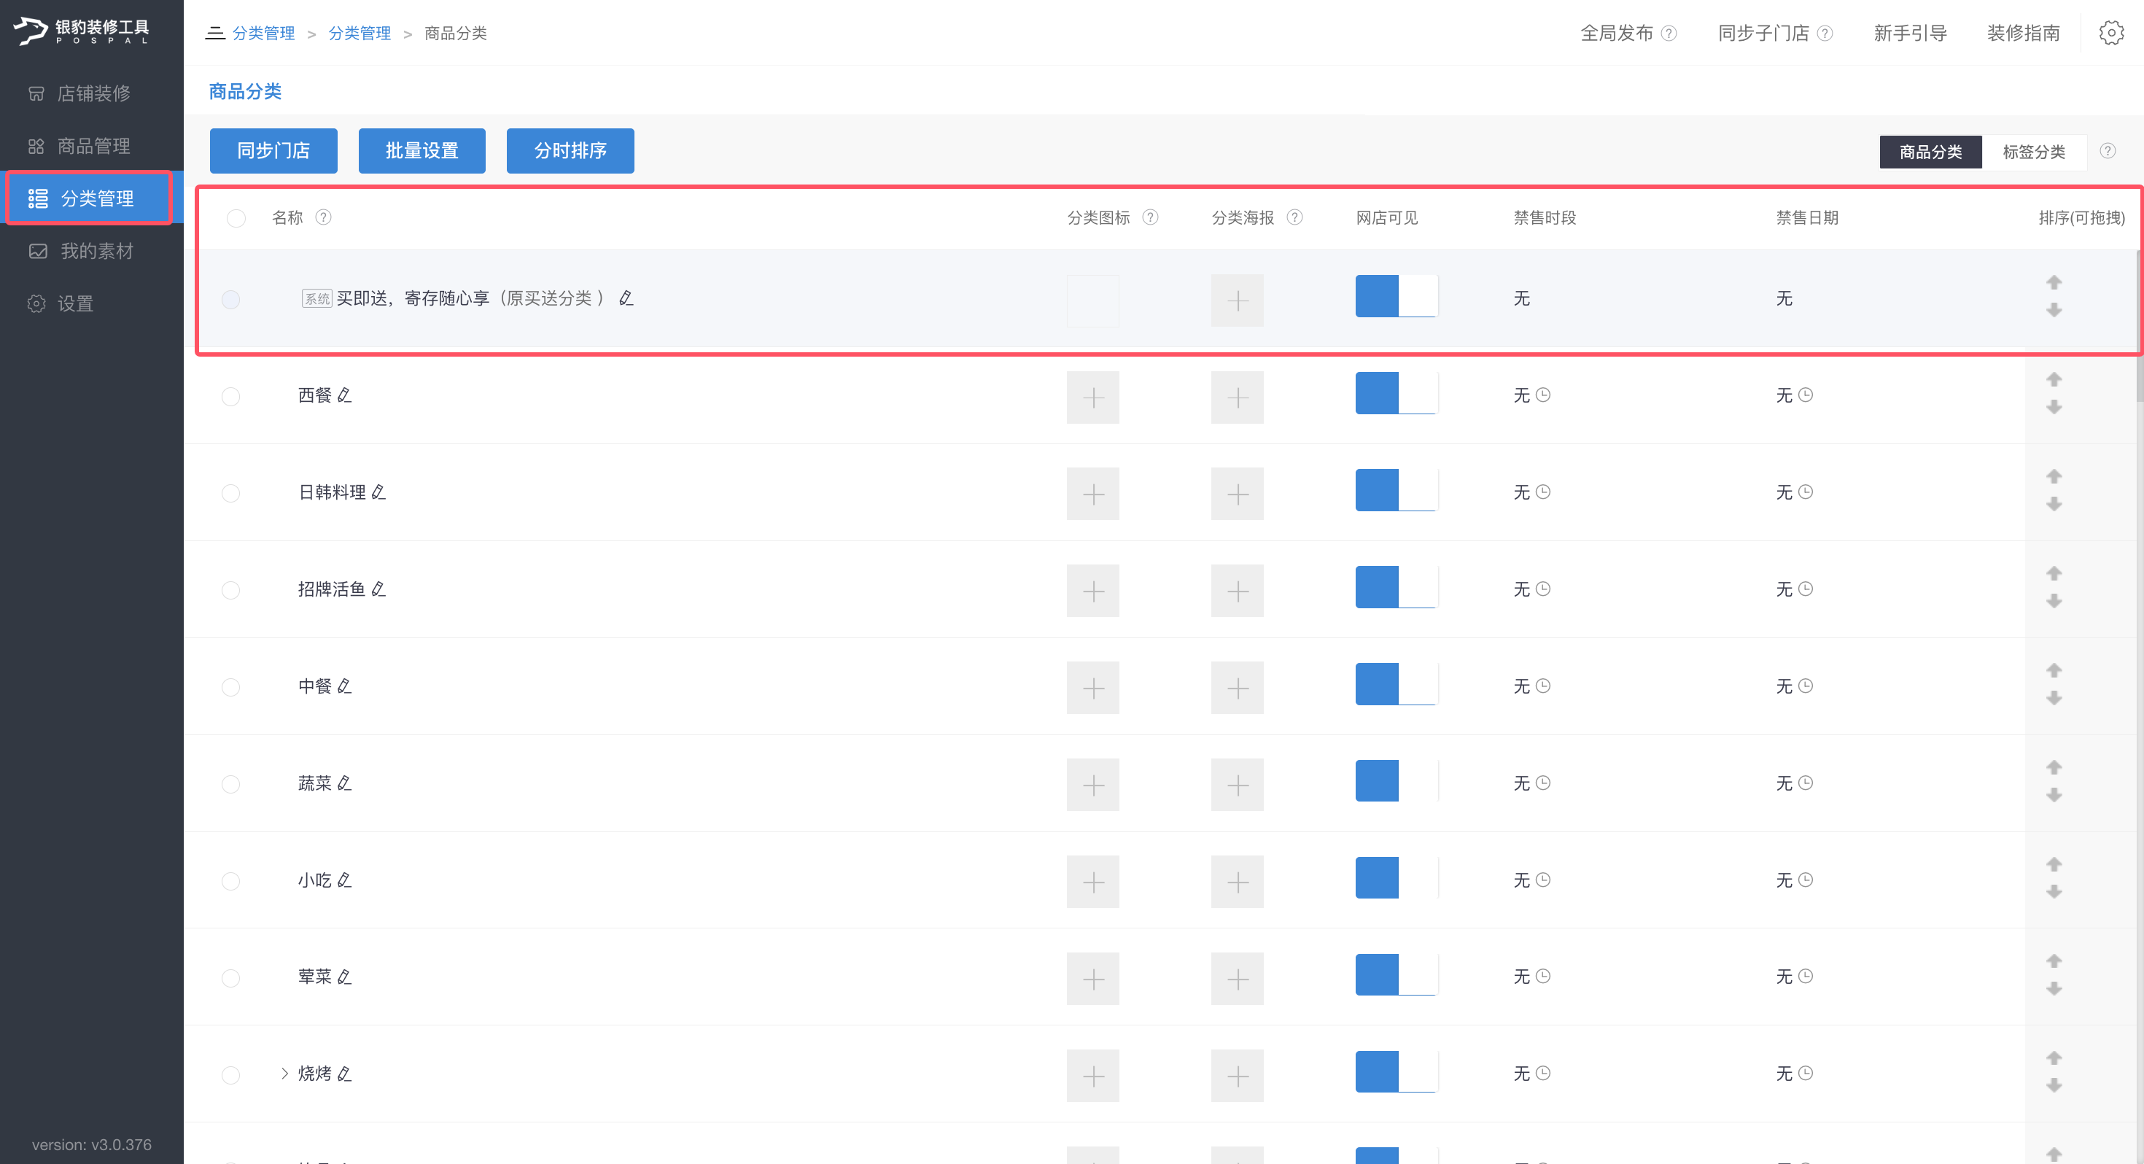Viewport: 2144px width, 1164px height.
Task: Set 禁售时段 clock icon for 西餐
Action: 1542,395
